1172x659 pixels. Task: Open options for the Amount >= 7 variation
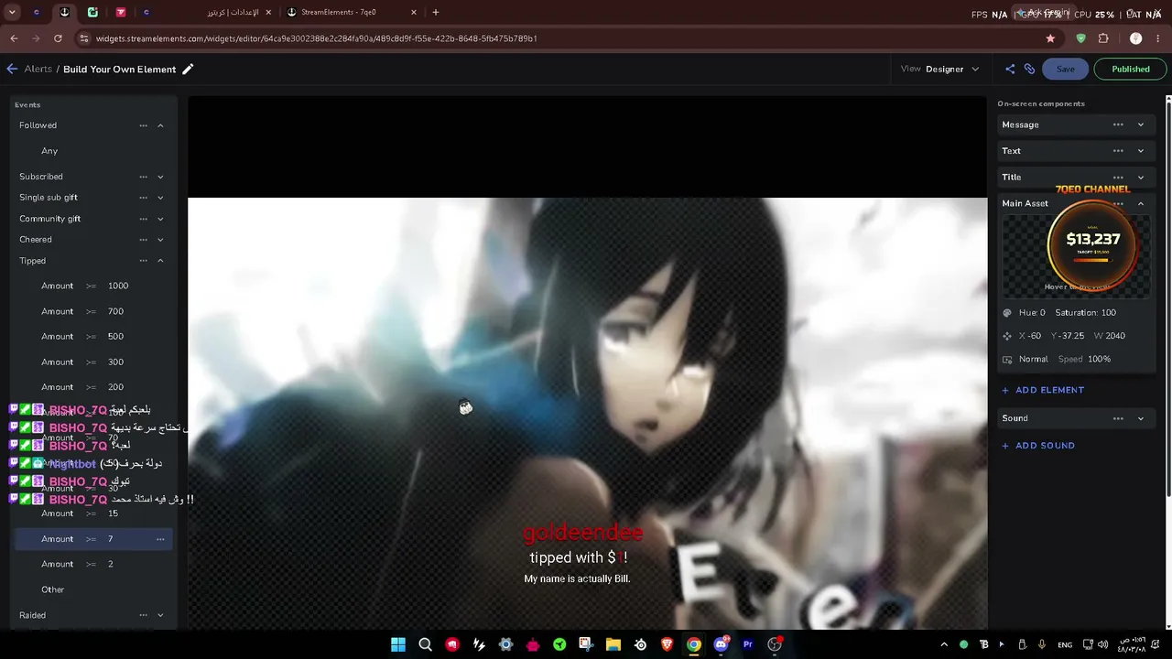pos(160,539)
